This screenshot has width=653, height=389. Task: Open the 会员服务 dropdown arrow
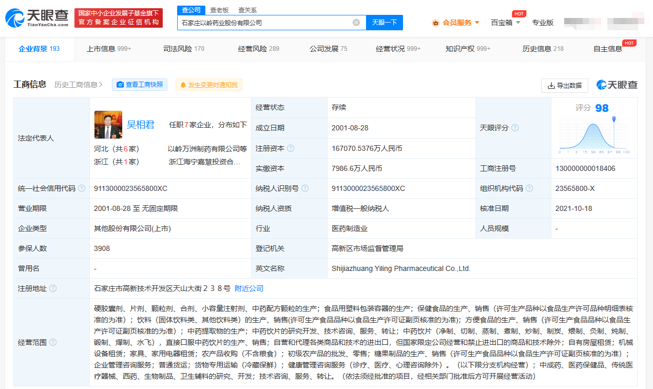pyautogui.click(x=477, y=23)
